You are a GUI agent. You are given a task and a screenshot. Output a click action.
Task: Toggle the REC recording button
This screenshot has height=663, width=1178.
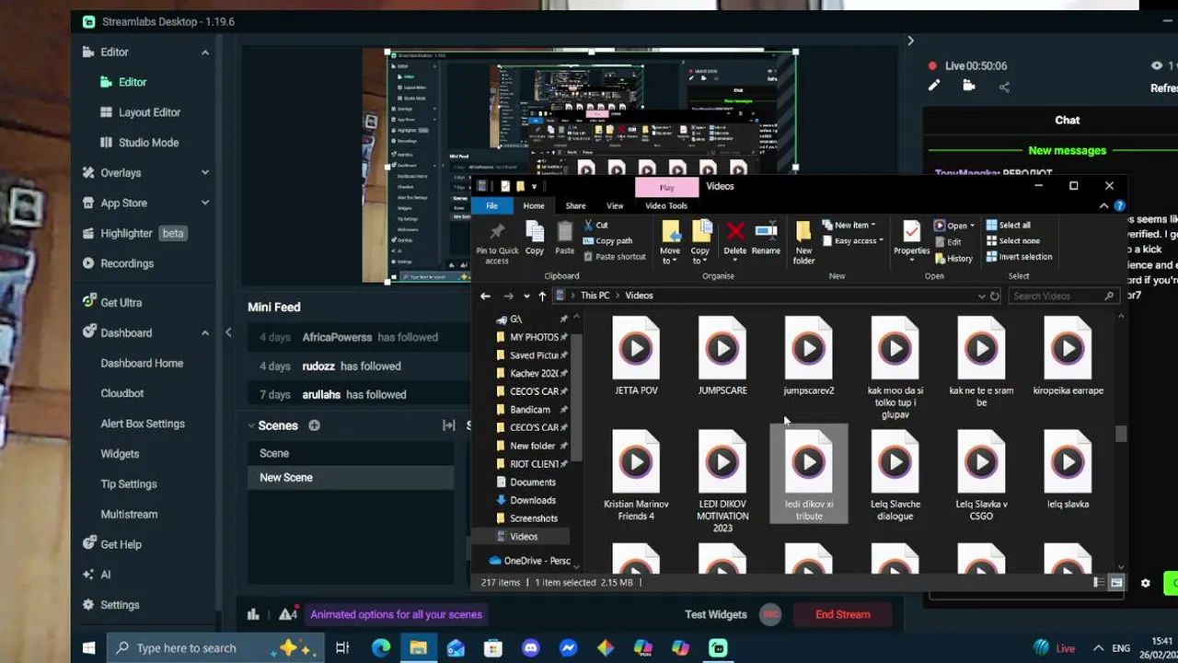click(770, 614)
